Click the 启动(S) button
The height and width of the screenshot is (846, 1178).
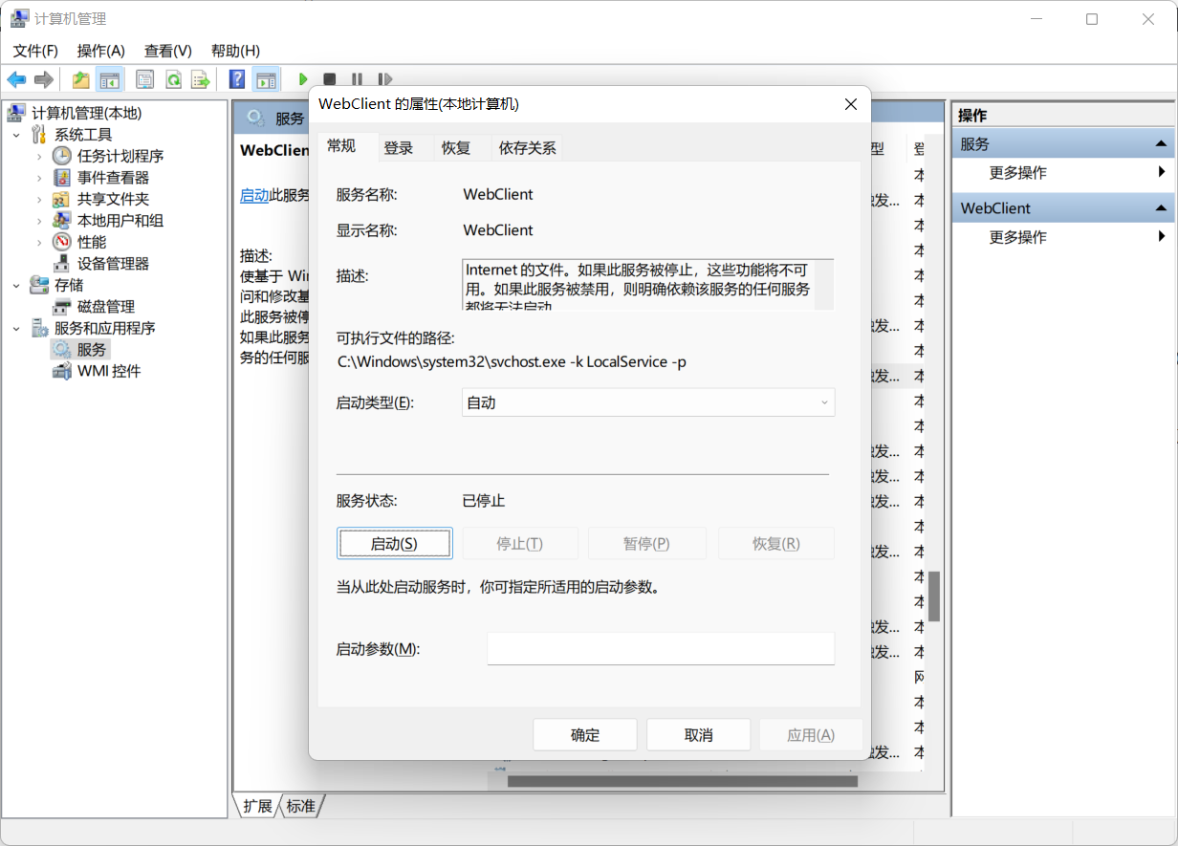click(x=394, y=543)
